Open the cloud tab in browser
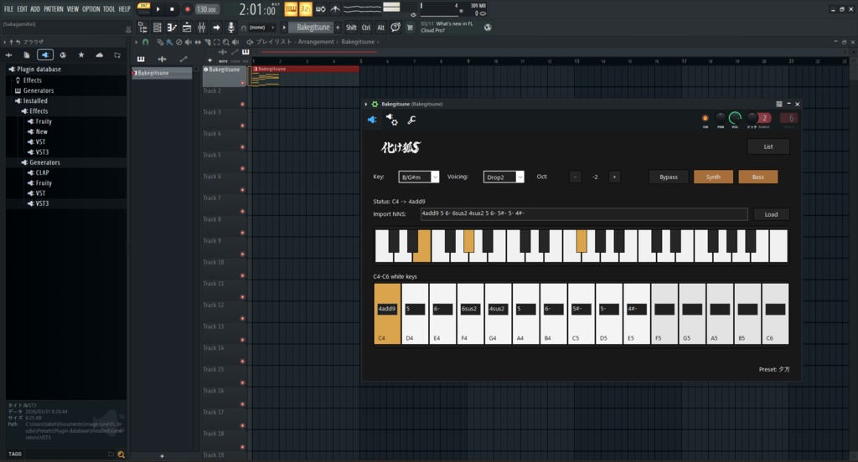858x462 pixels. tap(99, 54)
